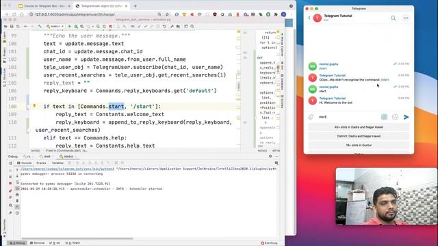438x246 pixels.
Task: Open a new Chrome tab with plus button
Action: point(136,6)
